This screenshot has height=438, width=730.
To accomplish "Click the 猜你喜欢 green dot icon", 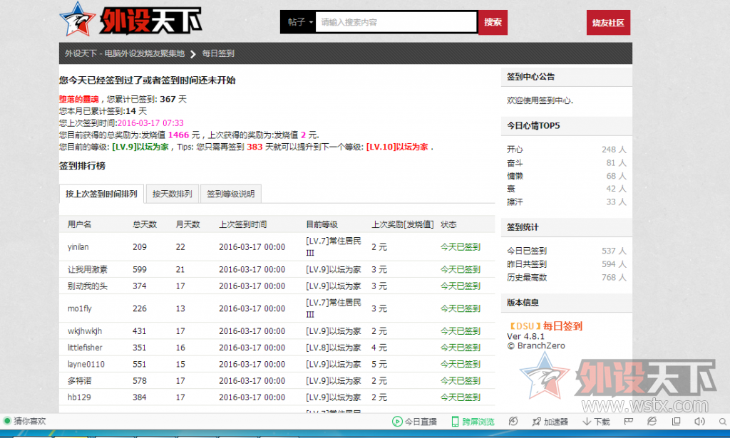I will 7,421.
